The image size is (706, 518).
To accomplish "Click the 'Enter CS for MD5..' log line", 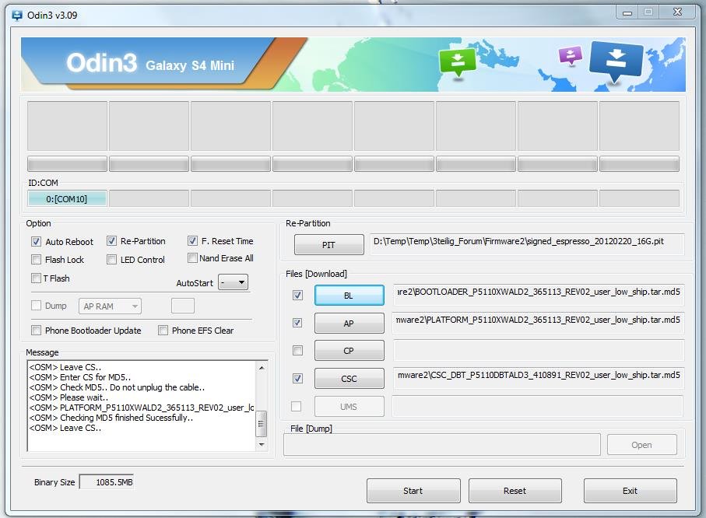I will coord(80,377).
